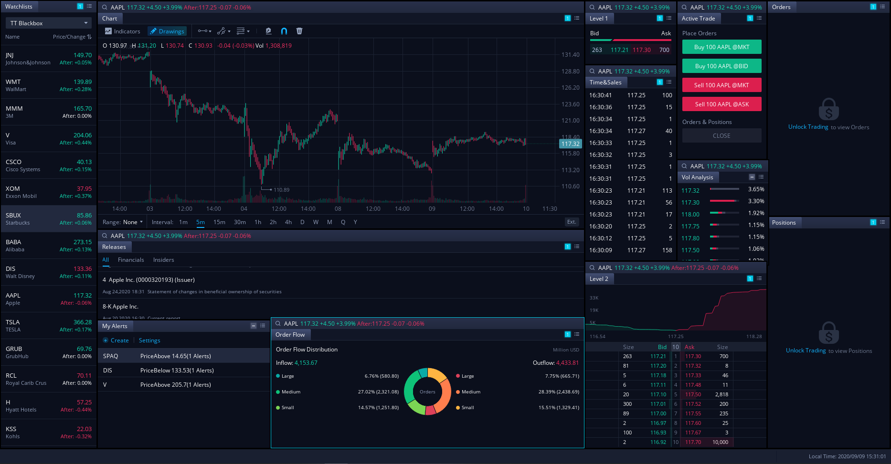Expand the levels tool dropdown arrow

tap(248, 31)
